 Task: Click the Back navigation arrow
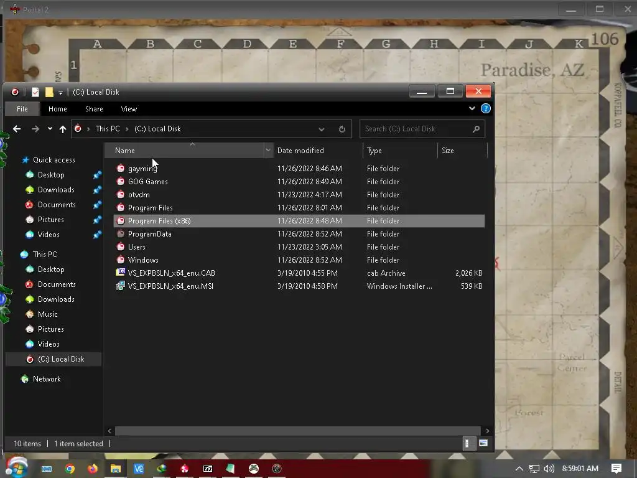(x=17, y=129)
